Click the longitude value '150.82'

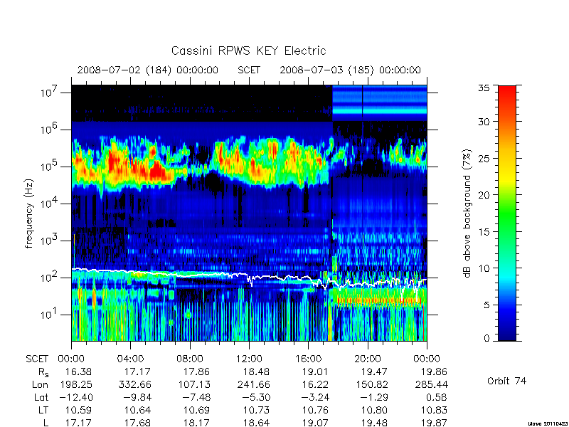coord(371,384)
